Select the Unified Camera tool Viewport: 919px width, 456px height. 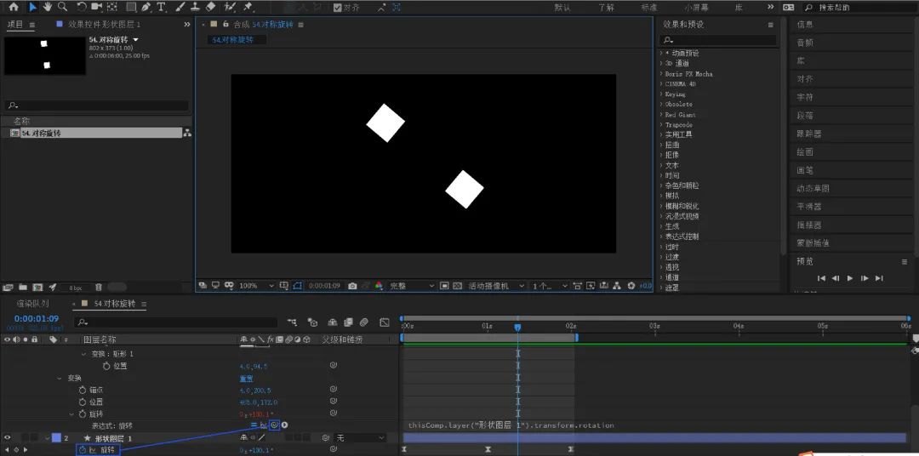97,7
